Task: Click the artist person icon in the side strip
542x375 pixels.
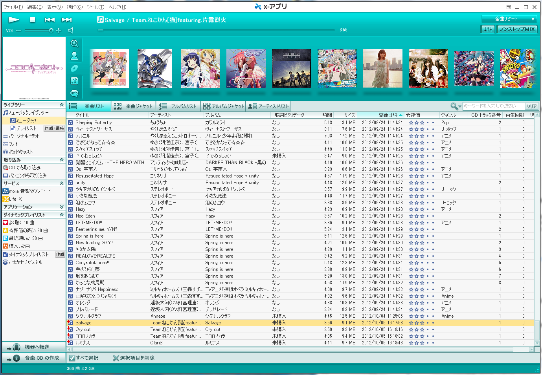Action: 74,56
